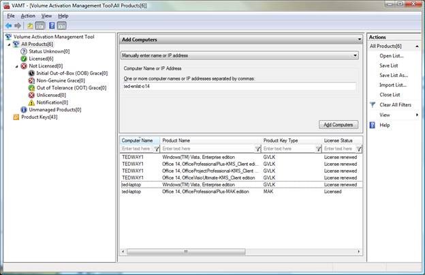Click Import List... action
Screen dimensions: 425x275
(393, 85)
